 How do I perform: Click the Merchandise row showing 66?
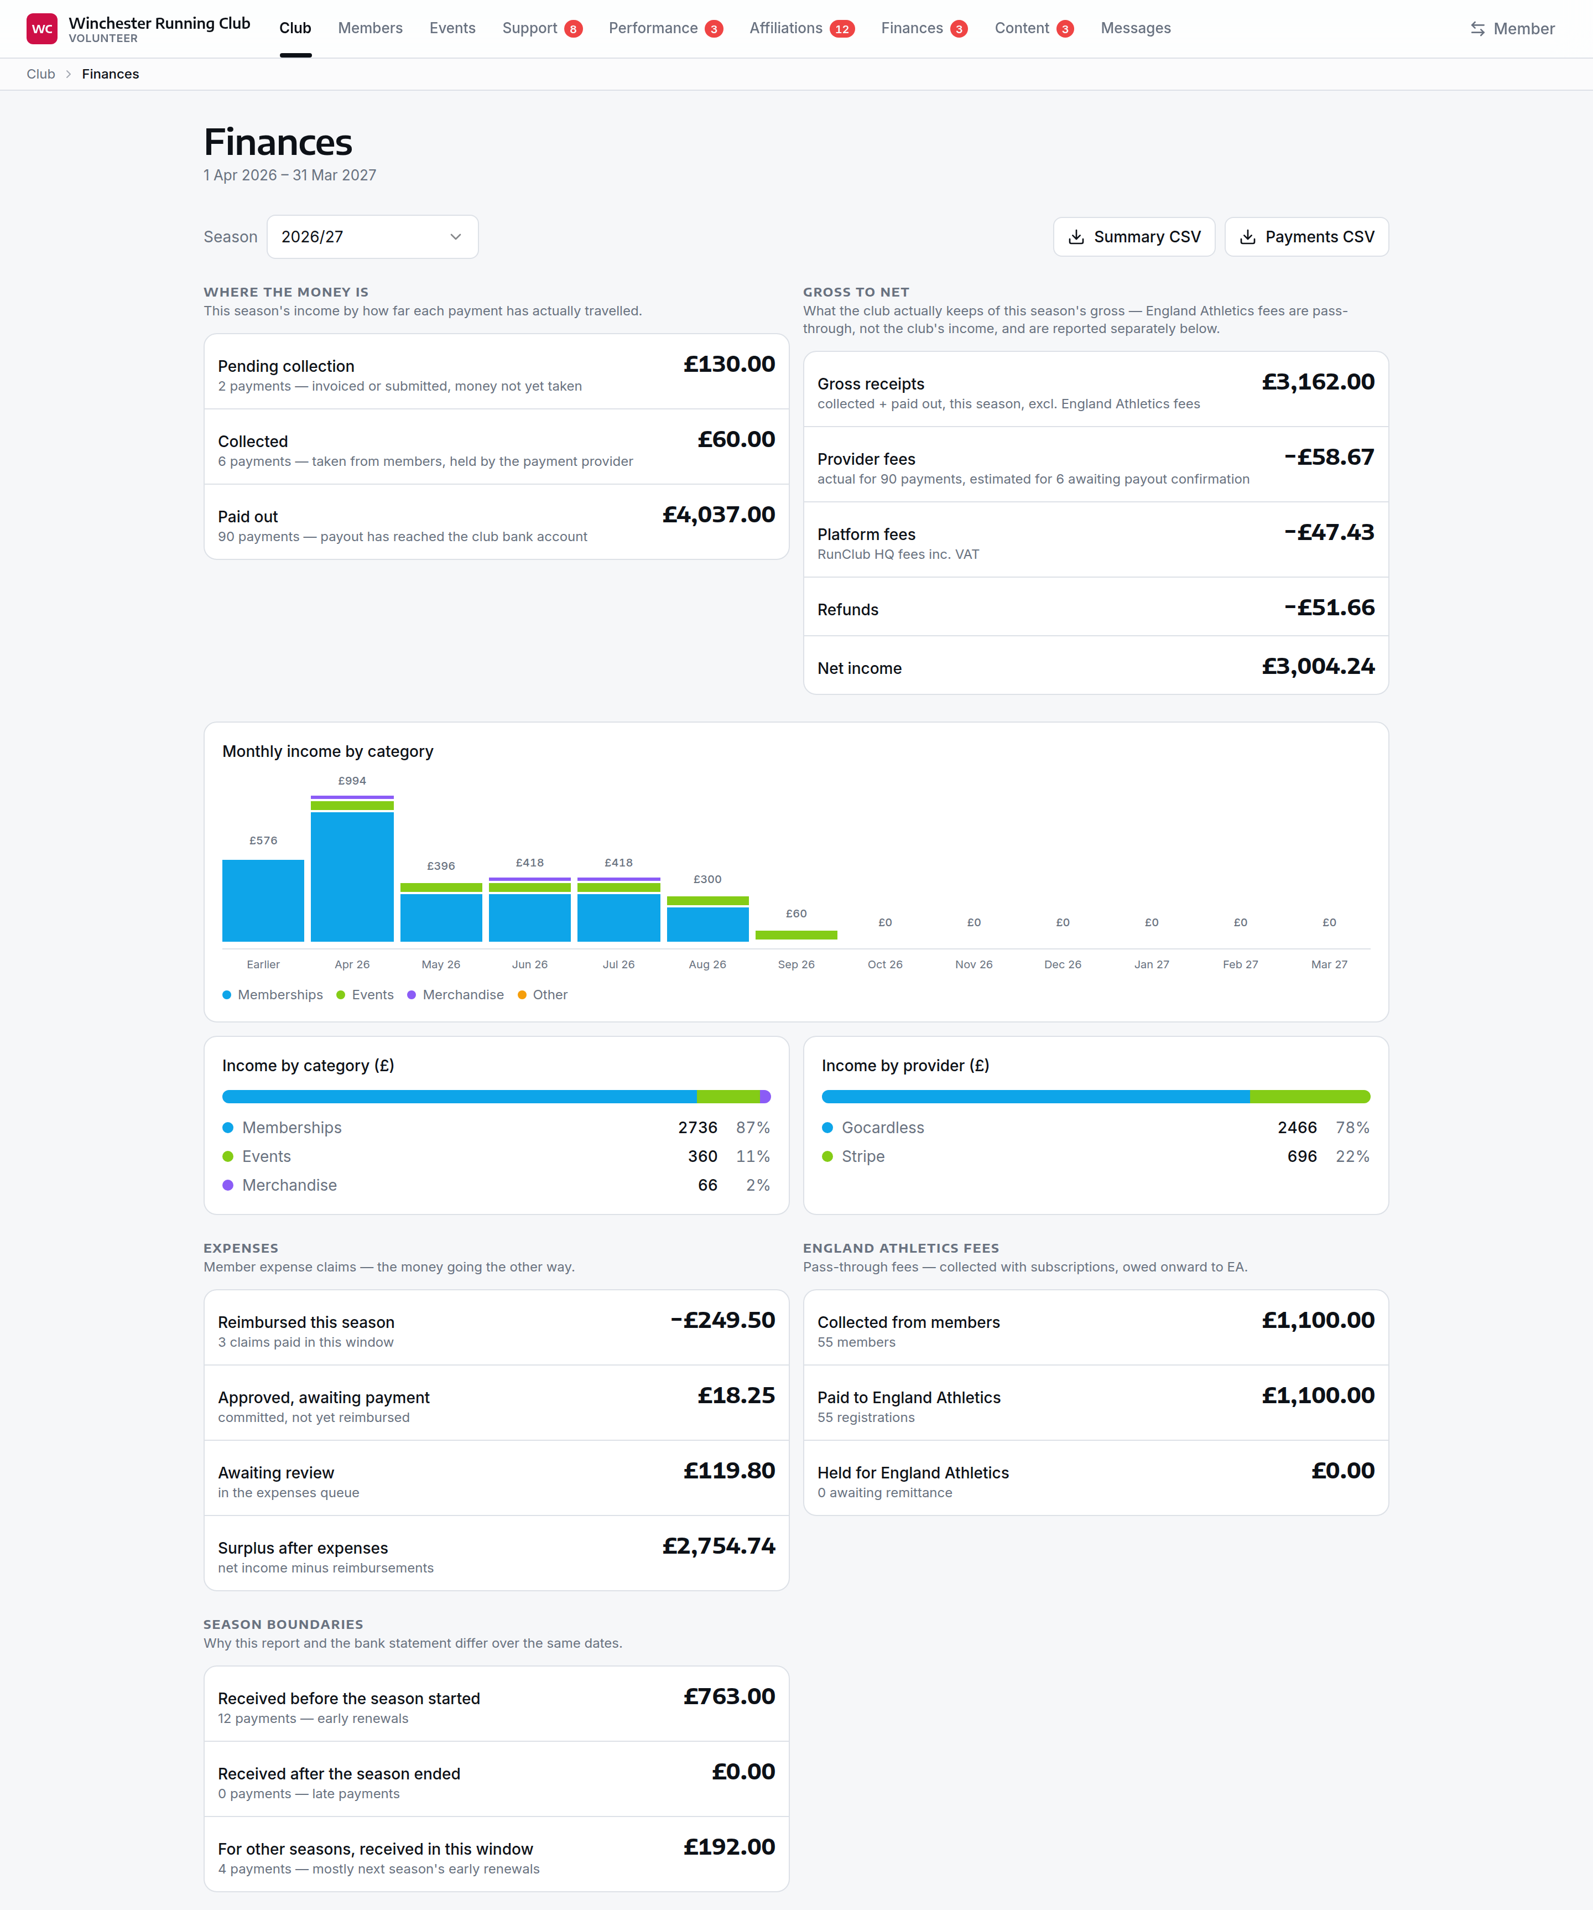coord(497,1185)
